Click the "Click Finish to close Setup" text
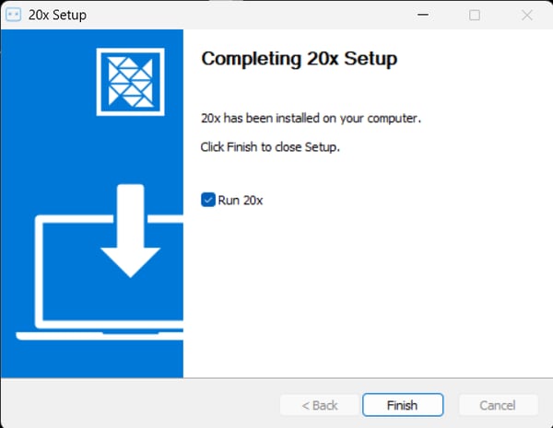This screenshot has height=428, width=553. [270, 147]
